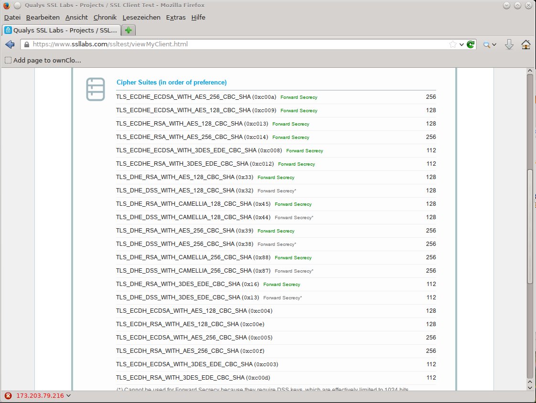Click TLS_ECDHE_RSA_WITH_AES_128_CBC_SHA (0xc013) cipher
536x403 pixels.
(192, 124)
